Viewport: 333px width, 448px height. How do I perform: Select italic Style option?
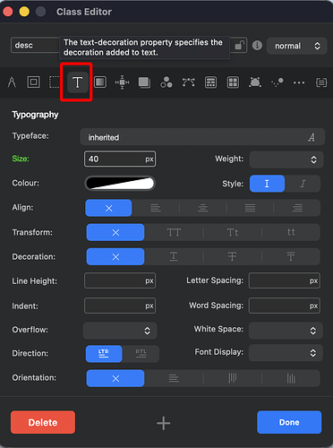click(x=303, y=184)
